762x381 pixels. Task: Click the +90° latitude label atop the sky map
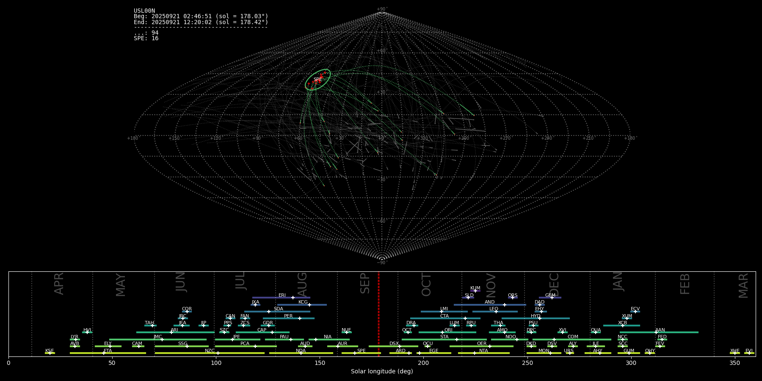click(x=382, y=9)
